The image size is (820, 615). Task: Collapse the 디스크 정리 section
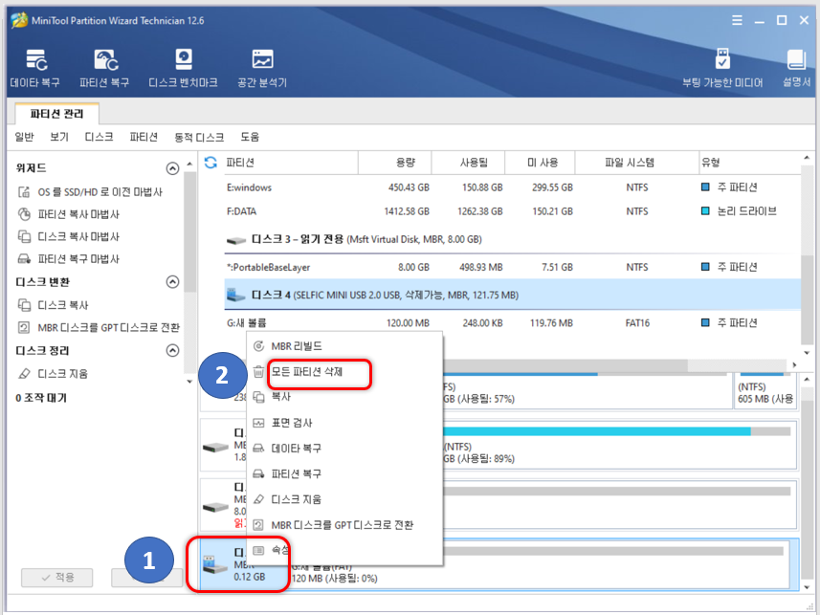coord(172,350)
